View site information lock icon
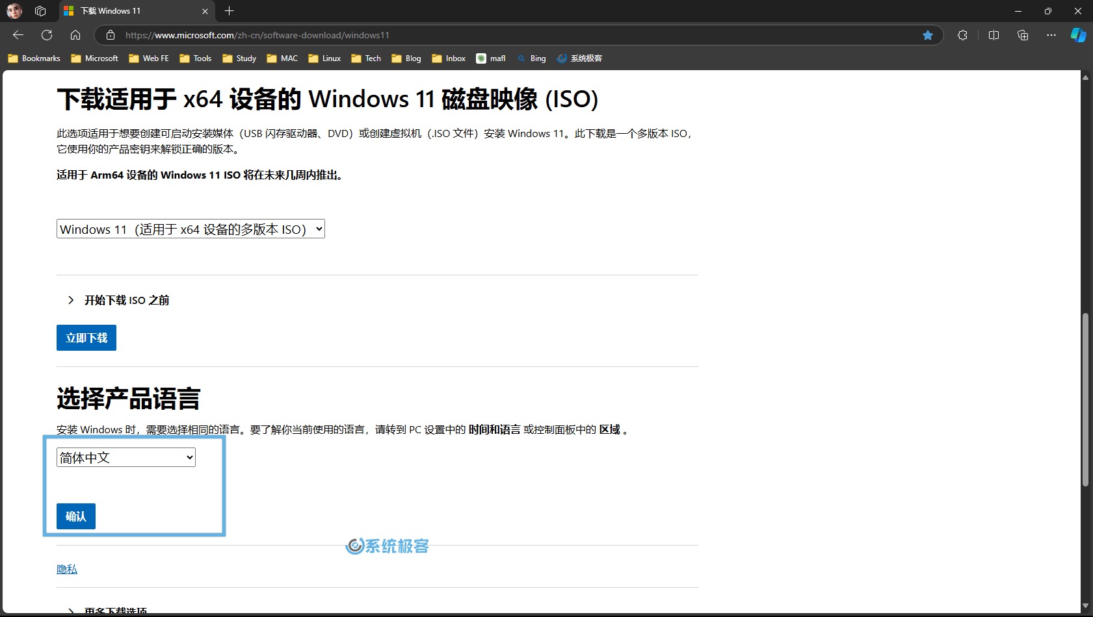The width and height of the screenshot is (1093, 617). 111,35
